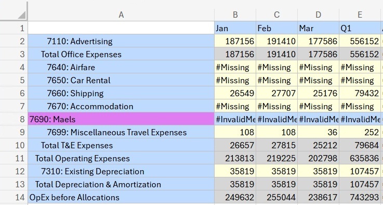Click the Select All corner triangle
The height and width of the screenshot is (205, 383).
[21, 15]
